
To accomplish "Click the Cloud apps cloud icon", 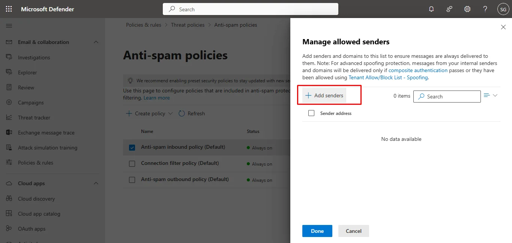I will point(10,183).
